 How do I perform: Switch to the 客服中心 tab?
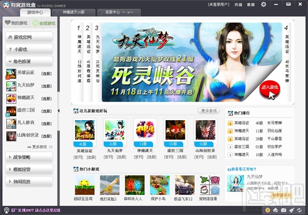point(119,12)
